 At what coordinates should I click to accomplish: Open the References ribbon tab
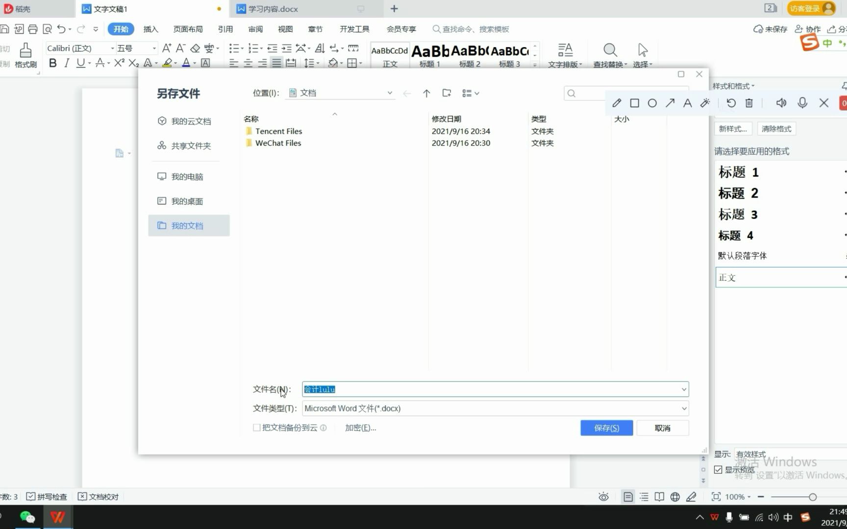225,29
